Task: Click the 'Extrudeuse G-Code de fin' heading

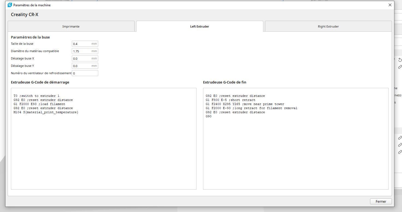Action: 225,82
